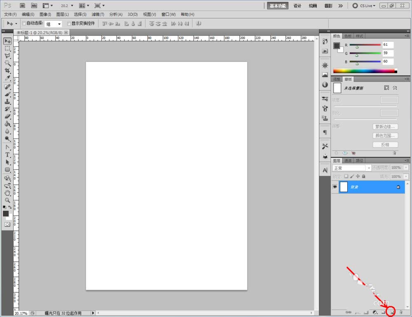Image resolution: width=412 pixels, height=317 pixels.
Task: Select the Crop tool
Action: [x=7, y=70]
